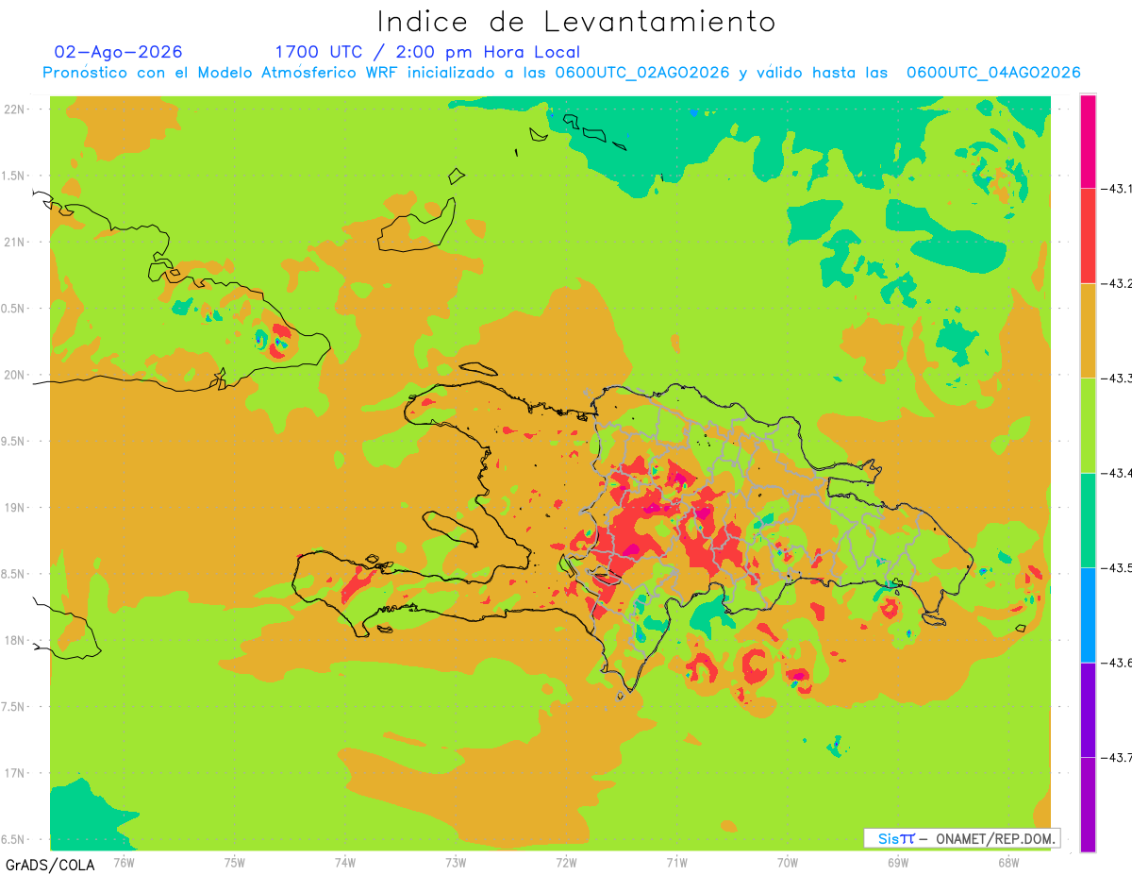
Task: Click the '-43.6' legend value
Action: (x=1116, y=663)
